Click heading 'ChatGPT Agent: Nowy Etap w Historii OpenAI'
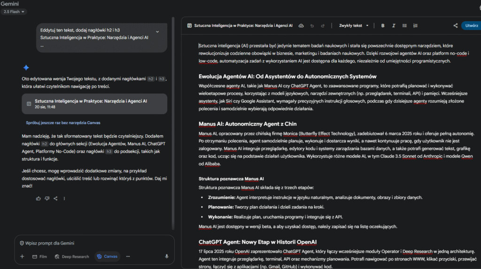 [257, 242]
